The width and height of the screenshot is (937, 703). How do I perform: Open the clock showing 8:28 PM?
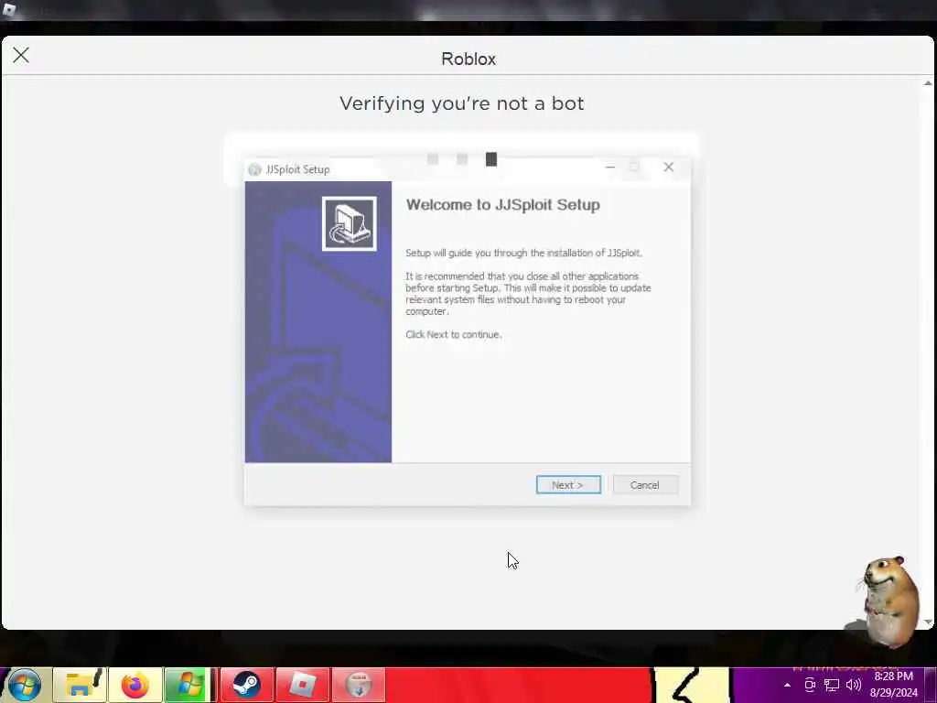pos(893,685)
